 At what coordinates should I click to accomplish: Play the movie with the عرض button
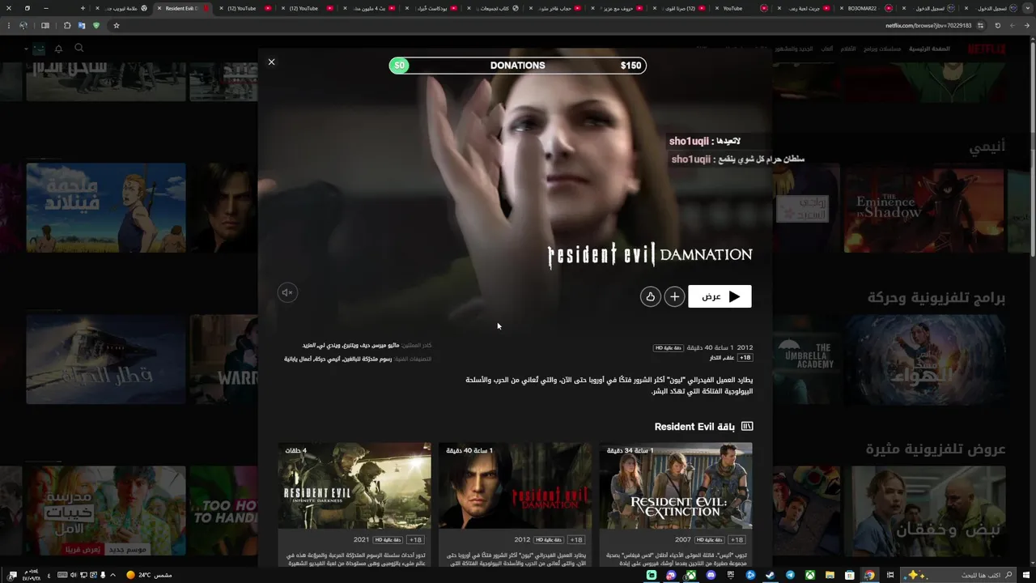point(720,296)
